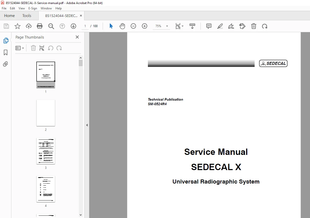Click the insert page break icon in thumbnails
The width and height of the screenshot is (310, 218).
(42, 48)
